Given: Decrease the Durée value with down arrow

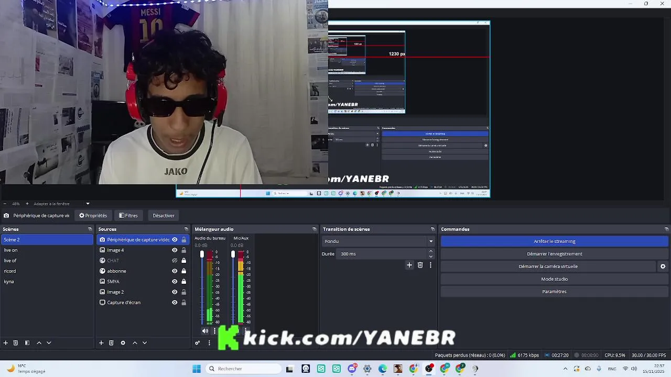Looking at the screenshot, I should (x=431, y=257).
